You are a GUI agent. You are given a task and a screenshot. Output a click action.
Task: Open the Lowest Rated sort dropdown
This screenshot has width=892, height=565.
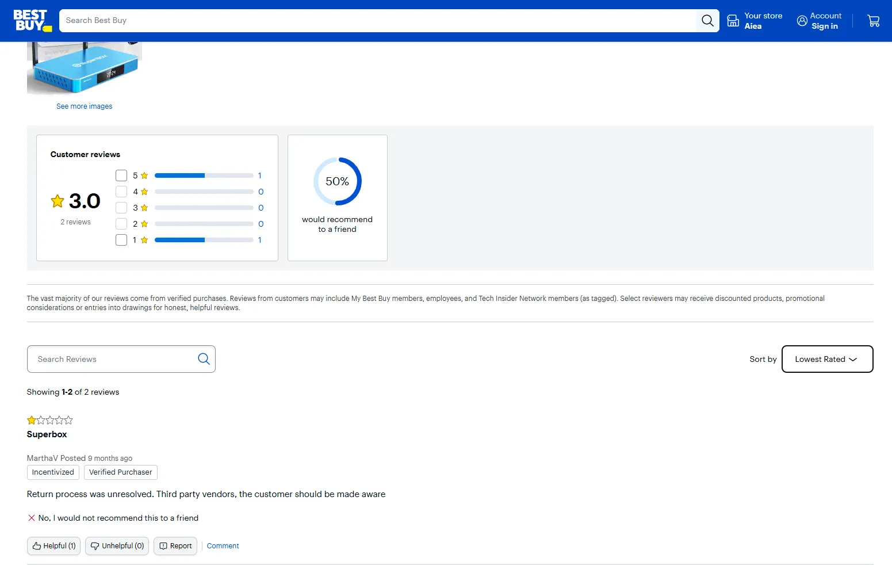point(828,359)
